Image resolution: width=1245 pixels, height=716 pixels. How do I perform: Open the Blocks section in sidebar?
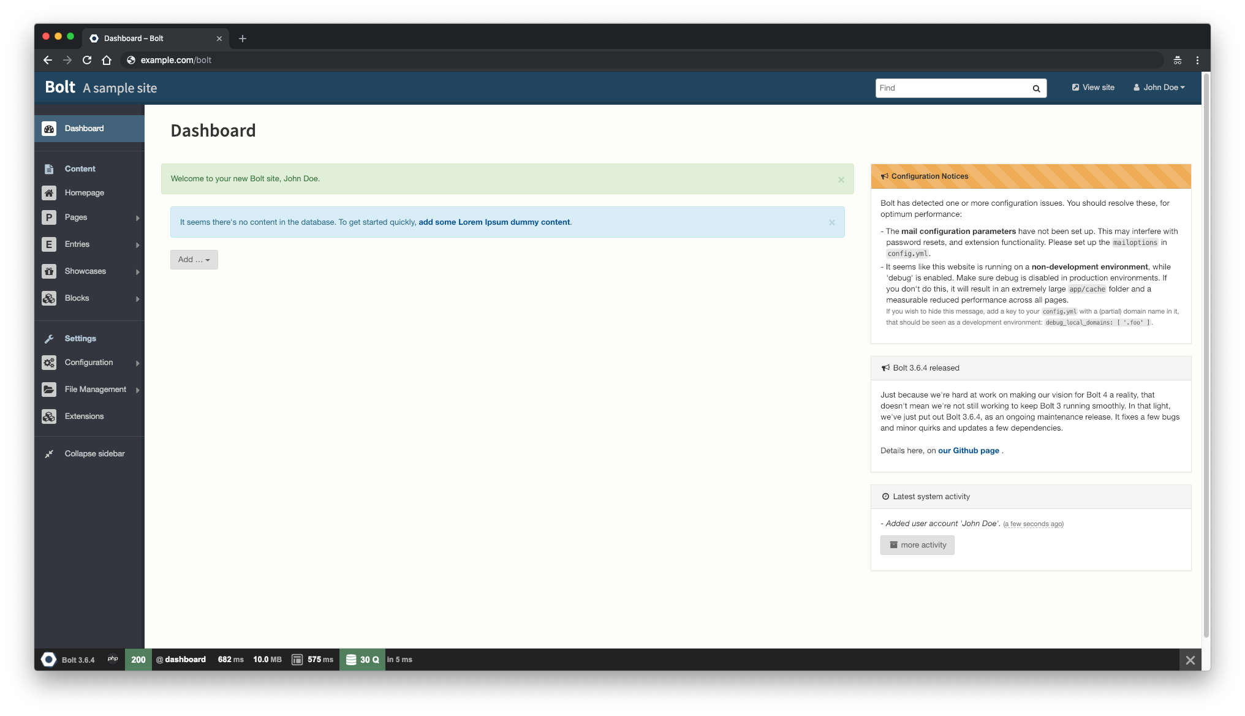77,298
